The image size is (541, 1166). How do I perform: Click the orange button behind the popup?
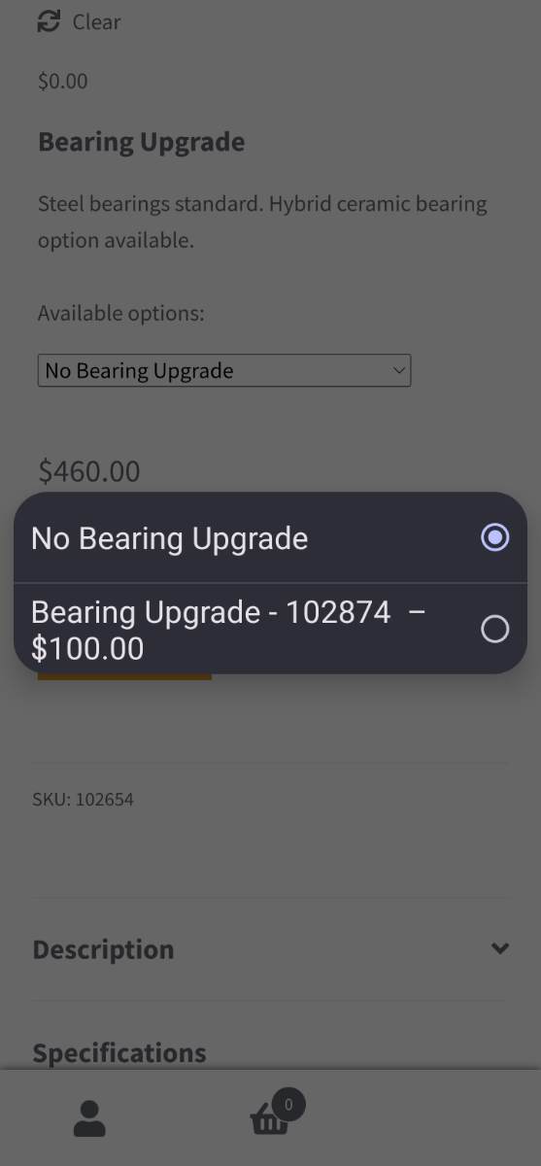coord(124,676)
